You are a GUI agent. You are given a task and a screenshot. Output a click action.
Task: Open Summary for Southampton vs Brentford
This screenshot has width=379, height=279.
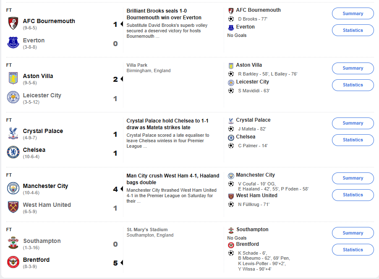coord(353,233)
